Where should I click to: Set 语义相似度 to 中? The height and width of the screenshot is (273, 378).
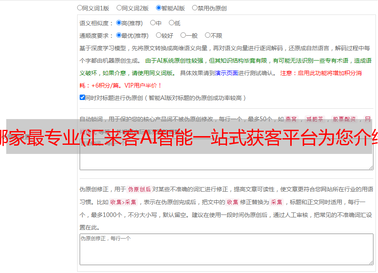coord(153,23)
